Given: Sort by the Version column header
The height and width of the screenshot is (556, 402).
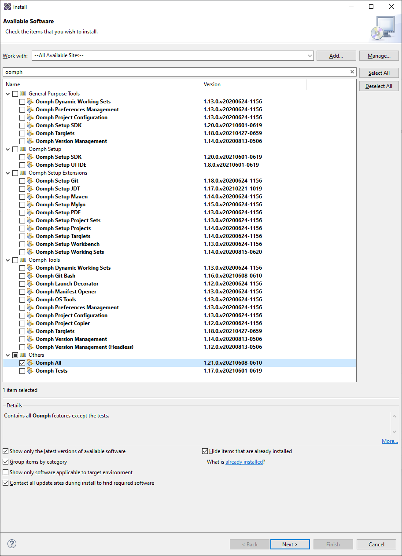Looking at the screenshot, I should click(254, 84).
